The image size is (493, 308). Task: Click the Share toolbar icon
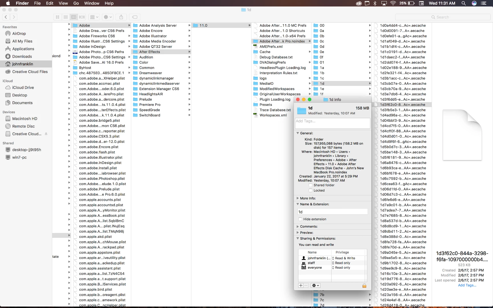coord(121,17)
